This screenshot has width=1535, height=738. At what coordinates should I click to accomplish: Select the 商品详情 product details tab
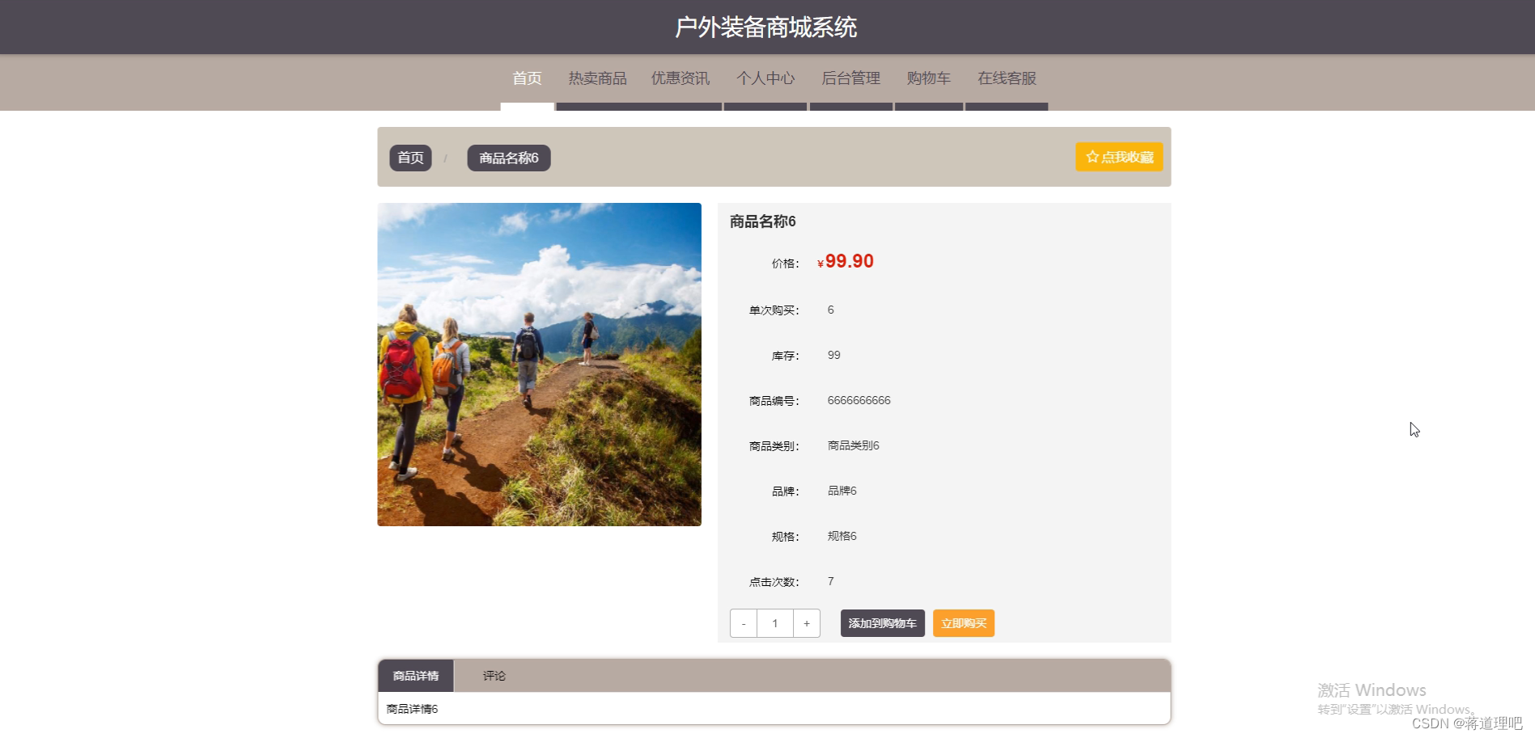point(415,676)
